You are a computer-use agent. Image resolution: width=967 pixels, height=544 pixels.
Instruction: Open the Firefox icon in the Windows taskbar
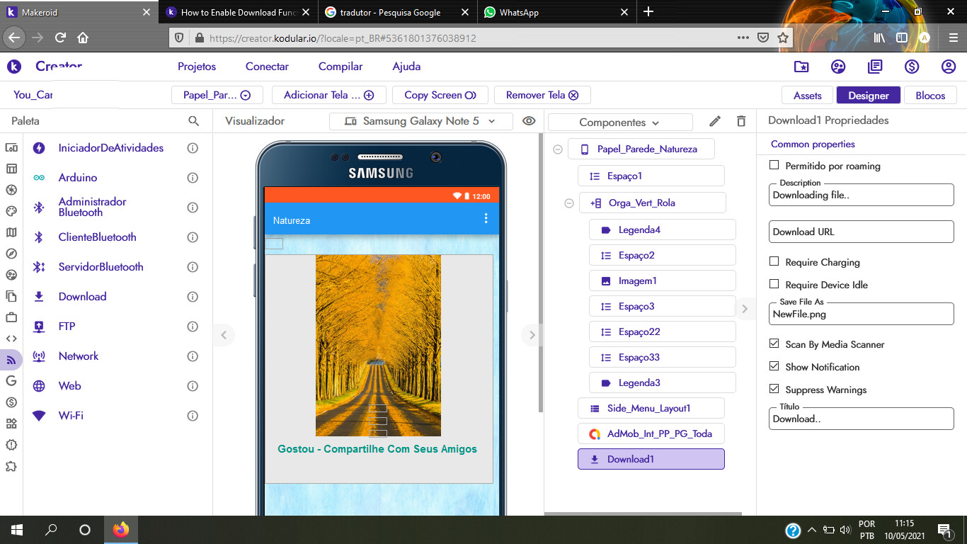(121, 529)
